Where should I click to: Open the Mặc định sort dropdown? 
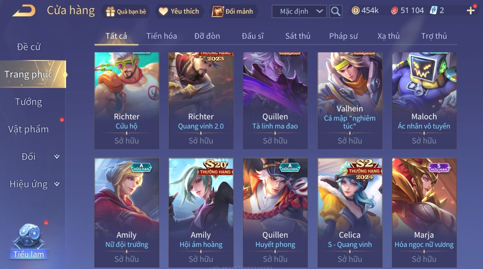(x=299, y=12)
